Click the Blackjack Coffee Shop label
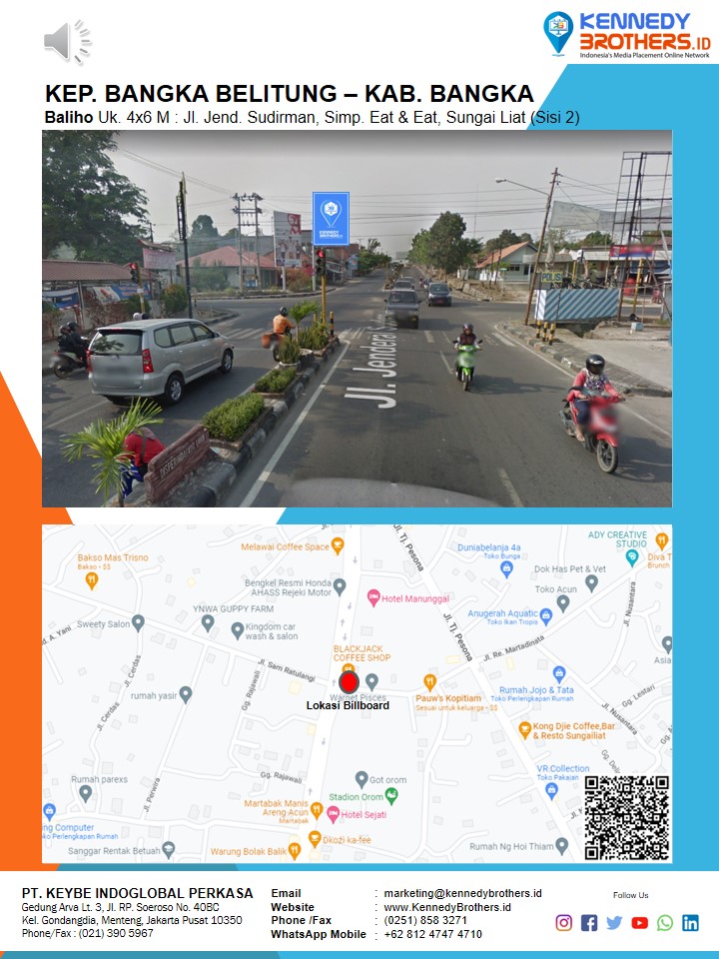The height and width of the screenshot is (959, 719). click(361, 652)
